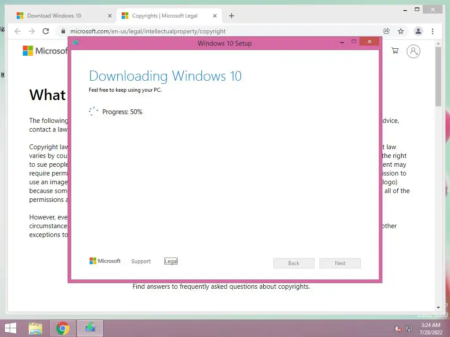Open Support link in setup window

pyautogui.click(x=141, y=262)
